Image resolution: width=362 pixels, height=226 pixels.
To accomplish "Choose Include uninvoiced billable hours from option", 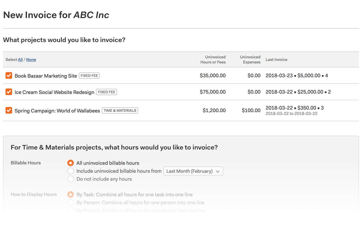I will tap(70, 171).
